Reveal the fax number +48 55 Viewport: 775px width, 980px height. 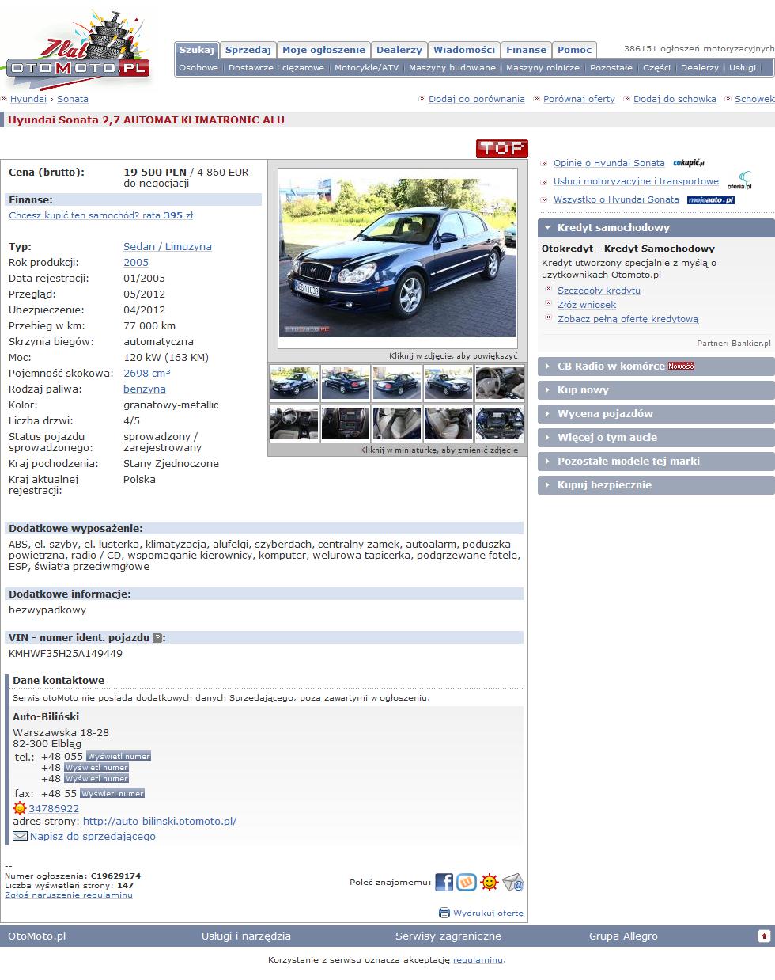112,793
